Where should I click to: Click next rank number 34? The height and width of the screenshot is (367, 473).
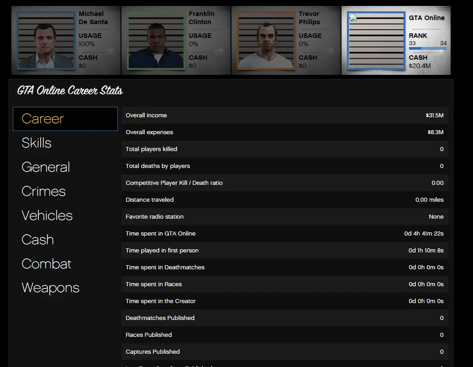[443, 43]
